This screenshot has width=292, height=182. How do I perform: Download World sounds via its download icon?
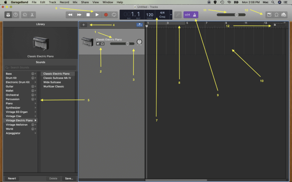32,129
